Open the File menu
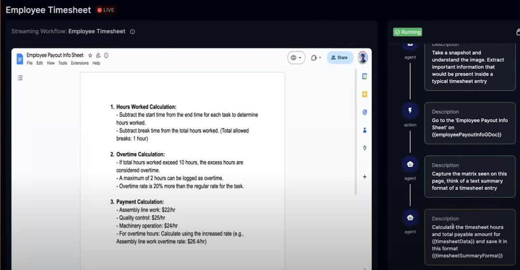This screenshot has height=270, width=520. (x=30, y=63)
